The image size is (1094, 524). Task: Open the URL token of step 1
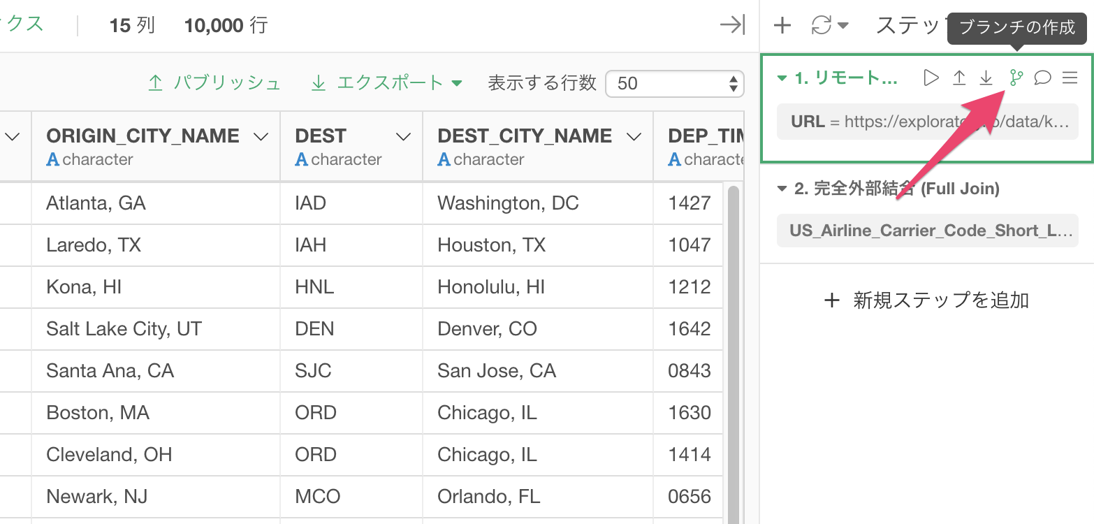(928, 122)
